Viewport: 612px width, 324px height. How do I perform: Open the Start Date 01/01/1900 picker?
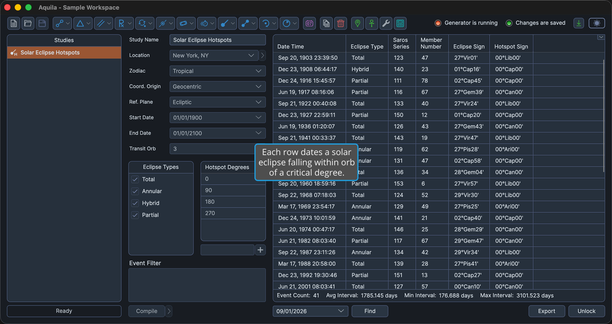click(218, 118)
